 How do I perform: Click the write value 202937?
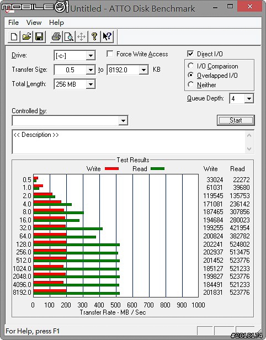click(213, 252)
